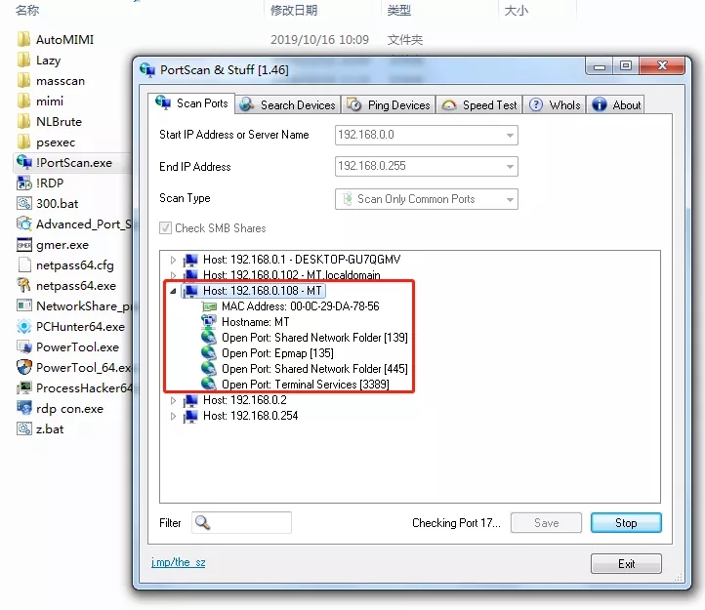Image resolution: width=705 pixels, height=610 pixels.
Task: Follow the j.mp/the_sz link
Action: tap(178, 563)
